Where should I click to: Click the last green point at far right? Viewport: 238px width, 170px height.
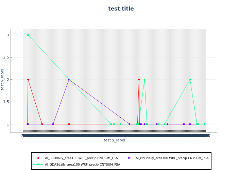click(x=204, y=124)
